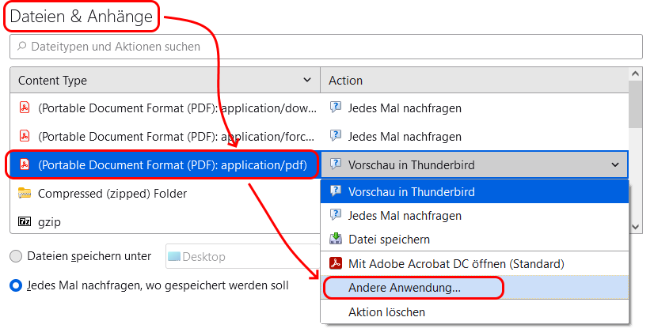Click Vorschau in Thunderbird menu icon
Image resolution: width=654 pixels, height=336 pixels.
336,191
